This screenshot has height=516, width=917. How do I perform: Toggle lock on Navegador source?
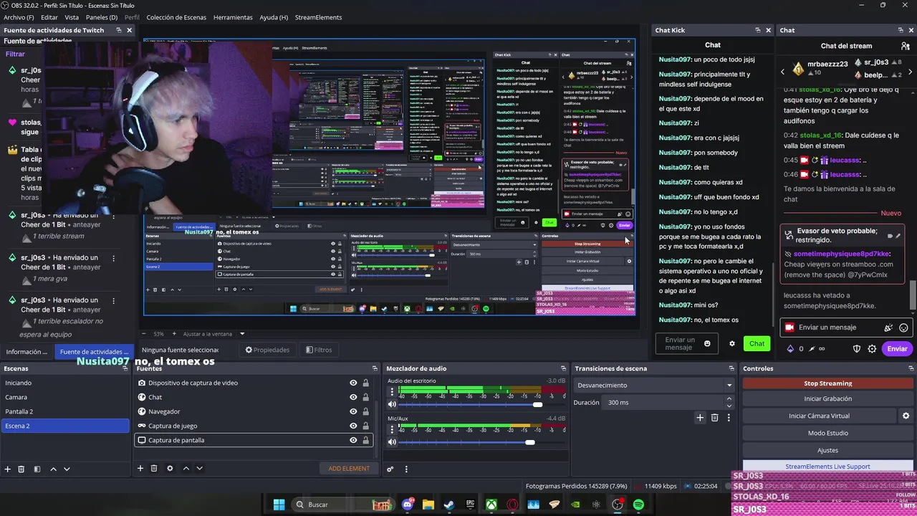(x=365, y=411)
